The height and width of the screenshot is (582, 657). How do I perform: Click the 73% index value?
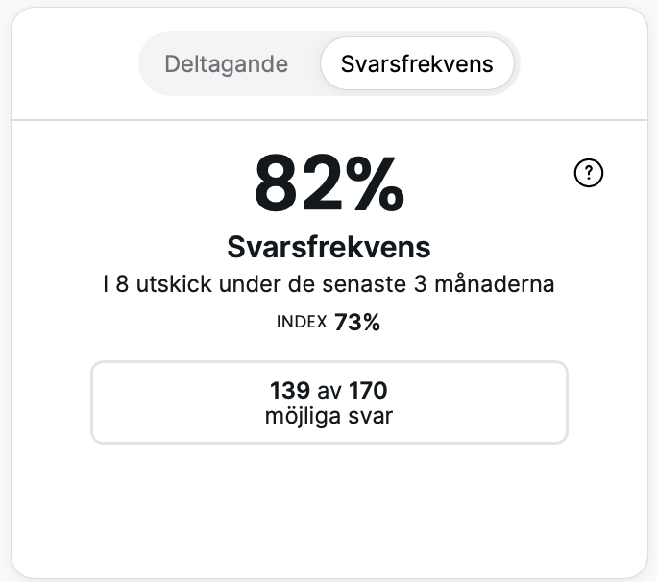[x=357, y=323]
